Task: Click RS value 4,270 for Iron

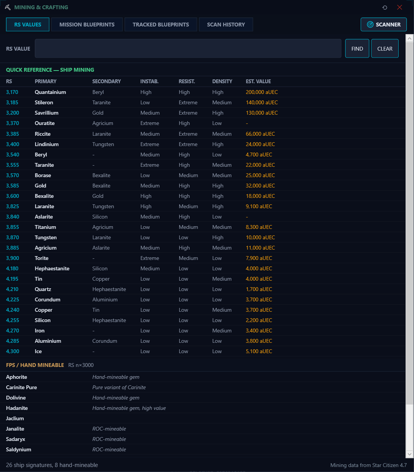Action: click(x=13, y=331)
